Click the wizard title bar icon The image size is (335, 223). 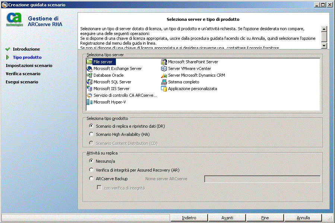tap(4, 5)
